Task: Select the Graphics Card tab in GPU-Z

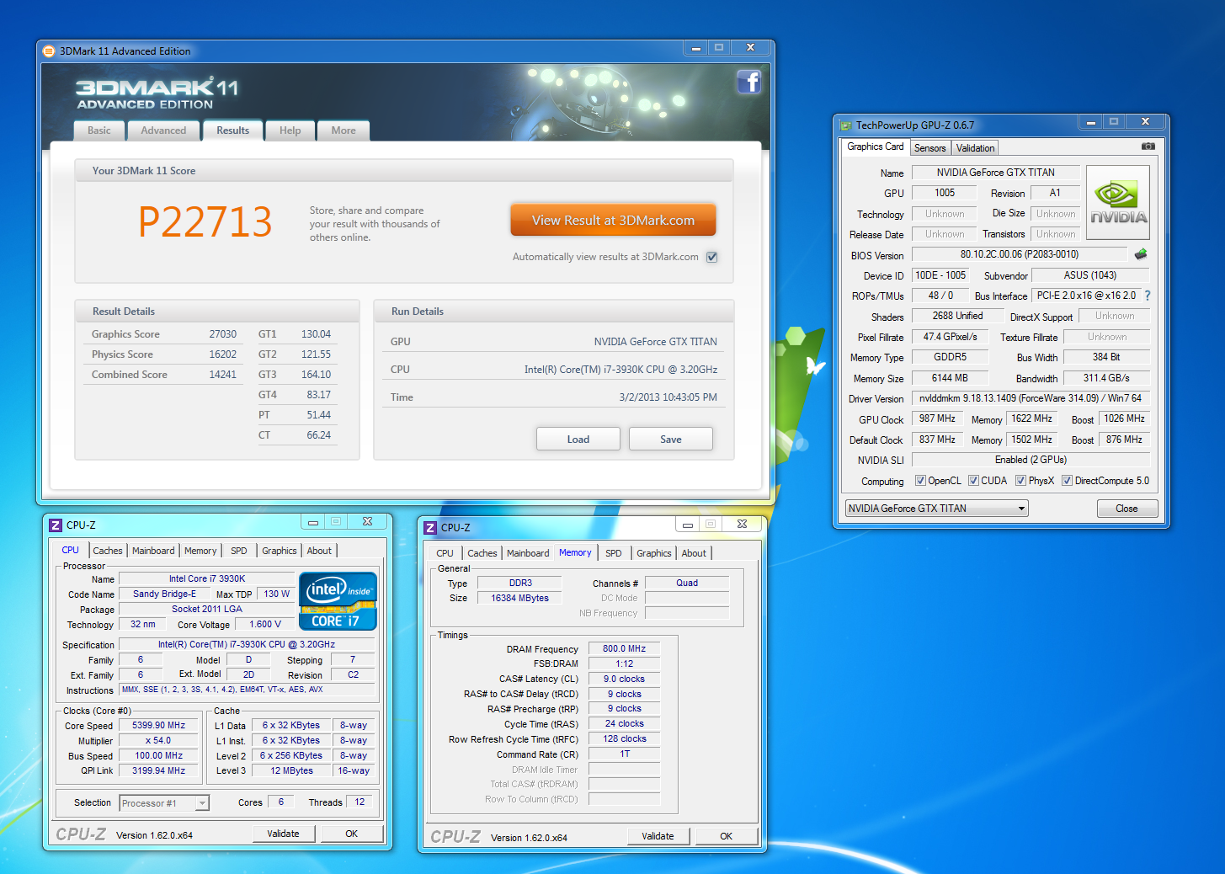Action: [x=876, y=147]
